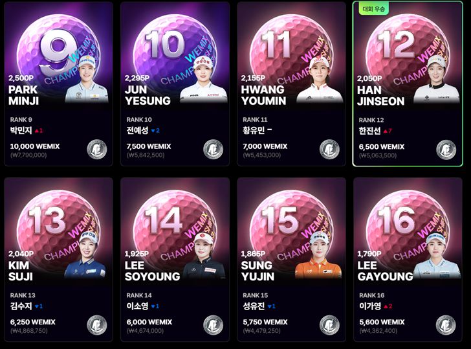Click the silver coin icon on Lee Soyoung's card
The width and height of the screenshot is (471, 349).
click(213, 325)
